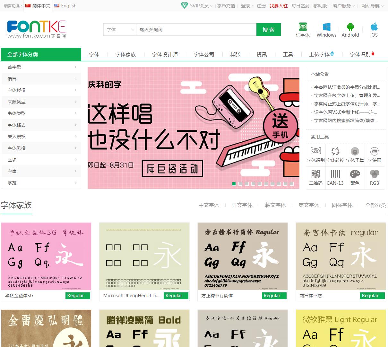Click the SVIP diamond icon
Viewport: 388px width, 347px height.
[x=184, y=5]
